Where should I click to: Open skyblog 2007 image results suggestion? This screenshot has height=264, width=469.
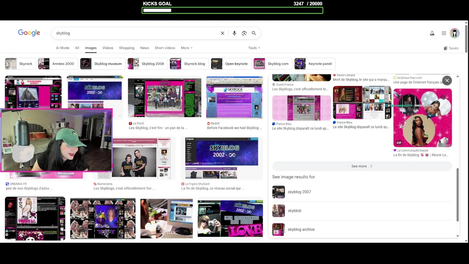click(x=362, y=192)
